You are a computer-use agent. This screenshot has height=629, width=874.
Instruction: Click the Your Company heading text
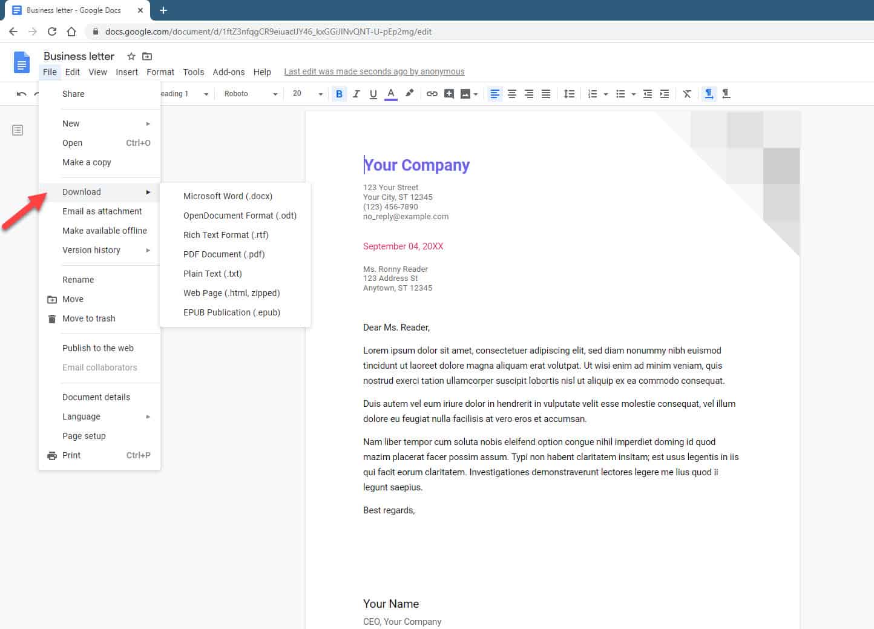point(416,165)
